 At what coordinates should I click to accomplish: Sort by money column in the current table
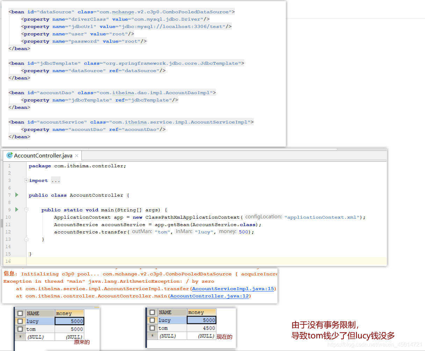201,312
